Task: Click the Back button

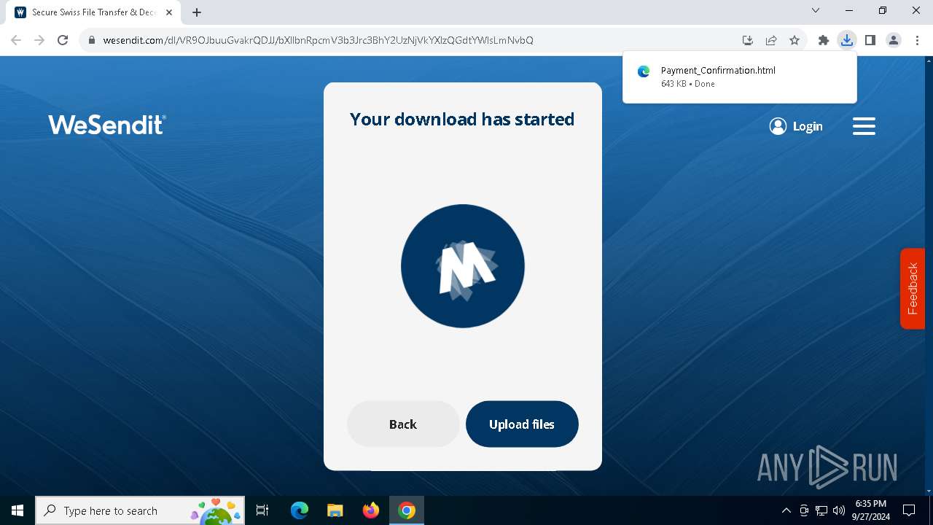Action: coord(403,424)
